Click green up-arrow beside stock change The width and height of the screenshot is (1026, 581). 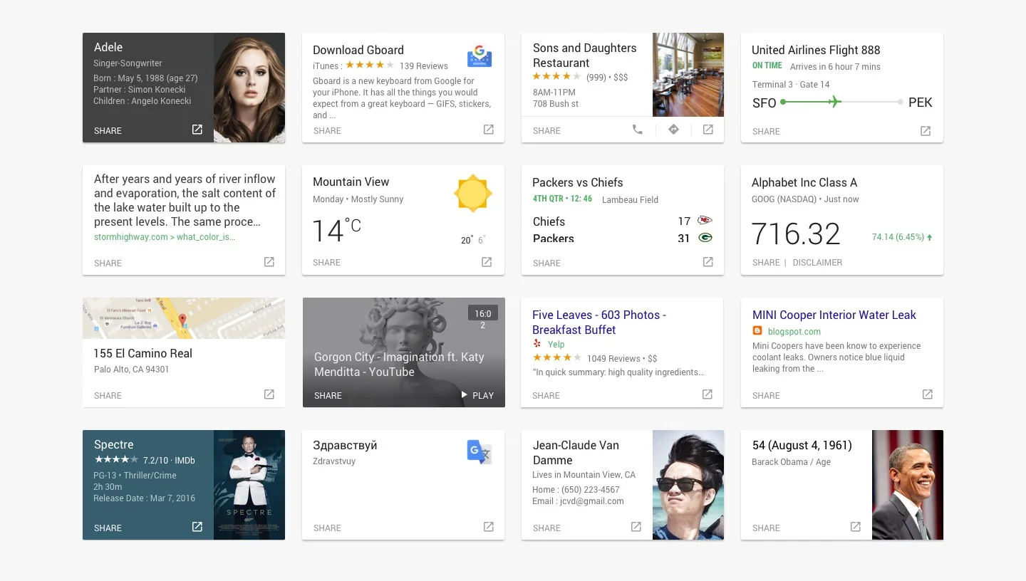click(x=930, y=237)
